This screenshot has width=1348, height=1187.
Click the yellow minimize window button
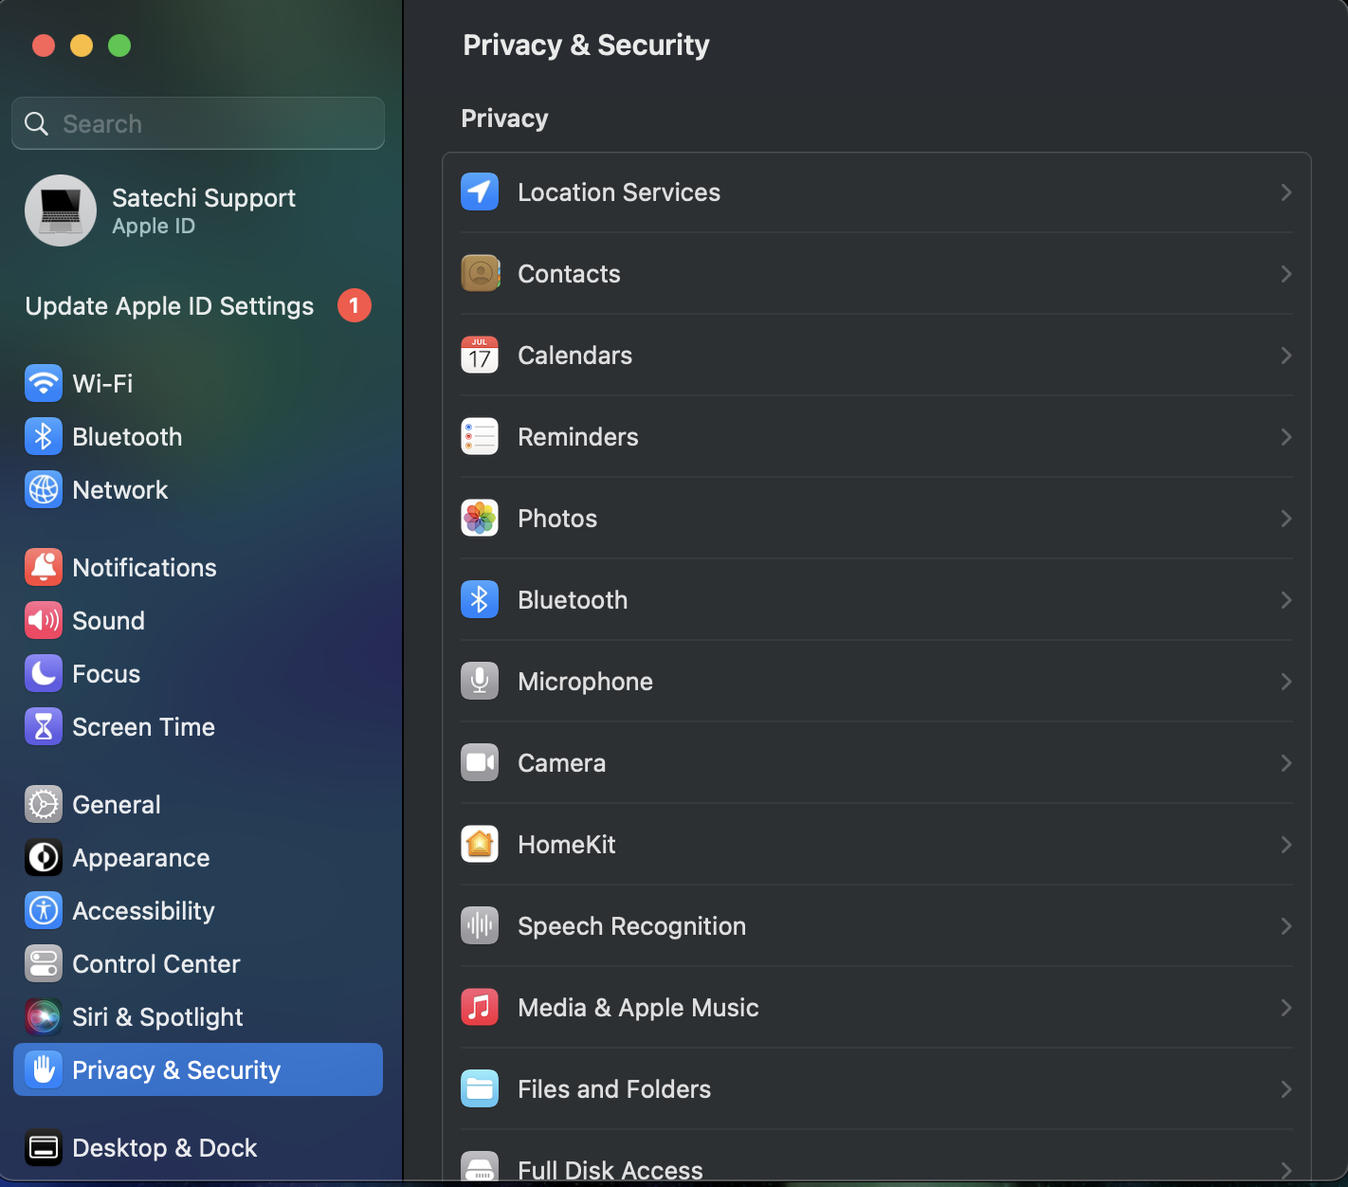[82, 46]
